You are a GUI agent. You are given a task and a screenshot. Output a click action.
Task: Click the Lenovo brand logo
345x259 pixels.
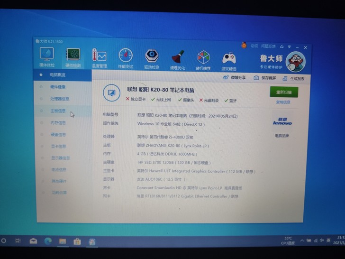coord(282,121)
